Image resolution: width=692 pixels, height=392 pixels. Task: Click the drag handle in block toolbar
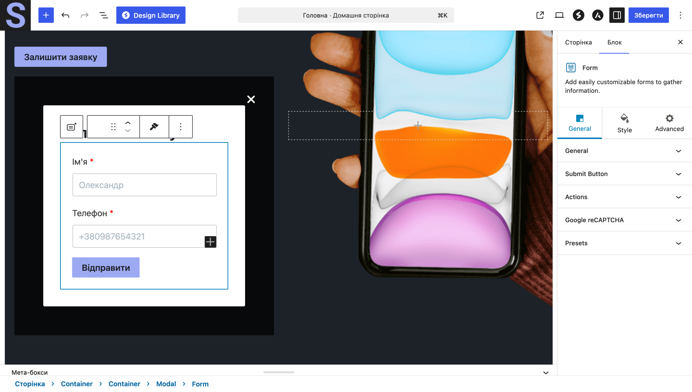coord(113,127)
